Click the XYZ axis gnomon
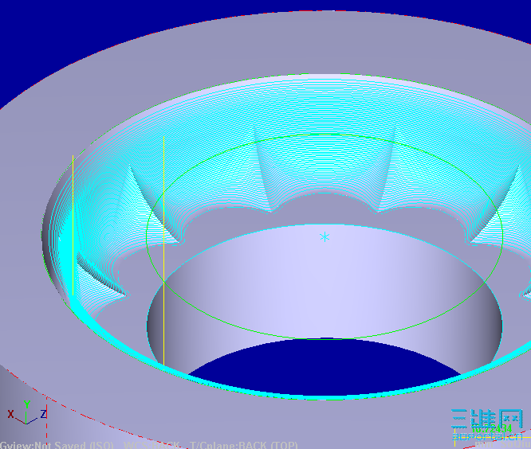 [26, 413]
